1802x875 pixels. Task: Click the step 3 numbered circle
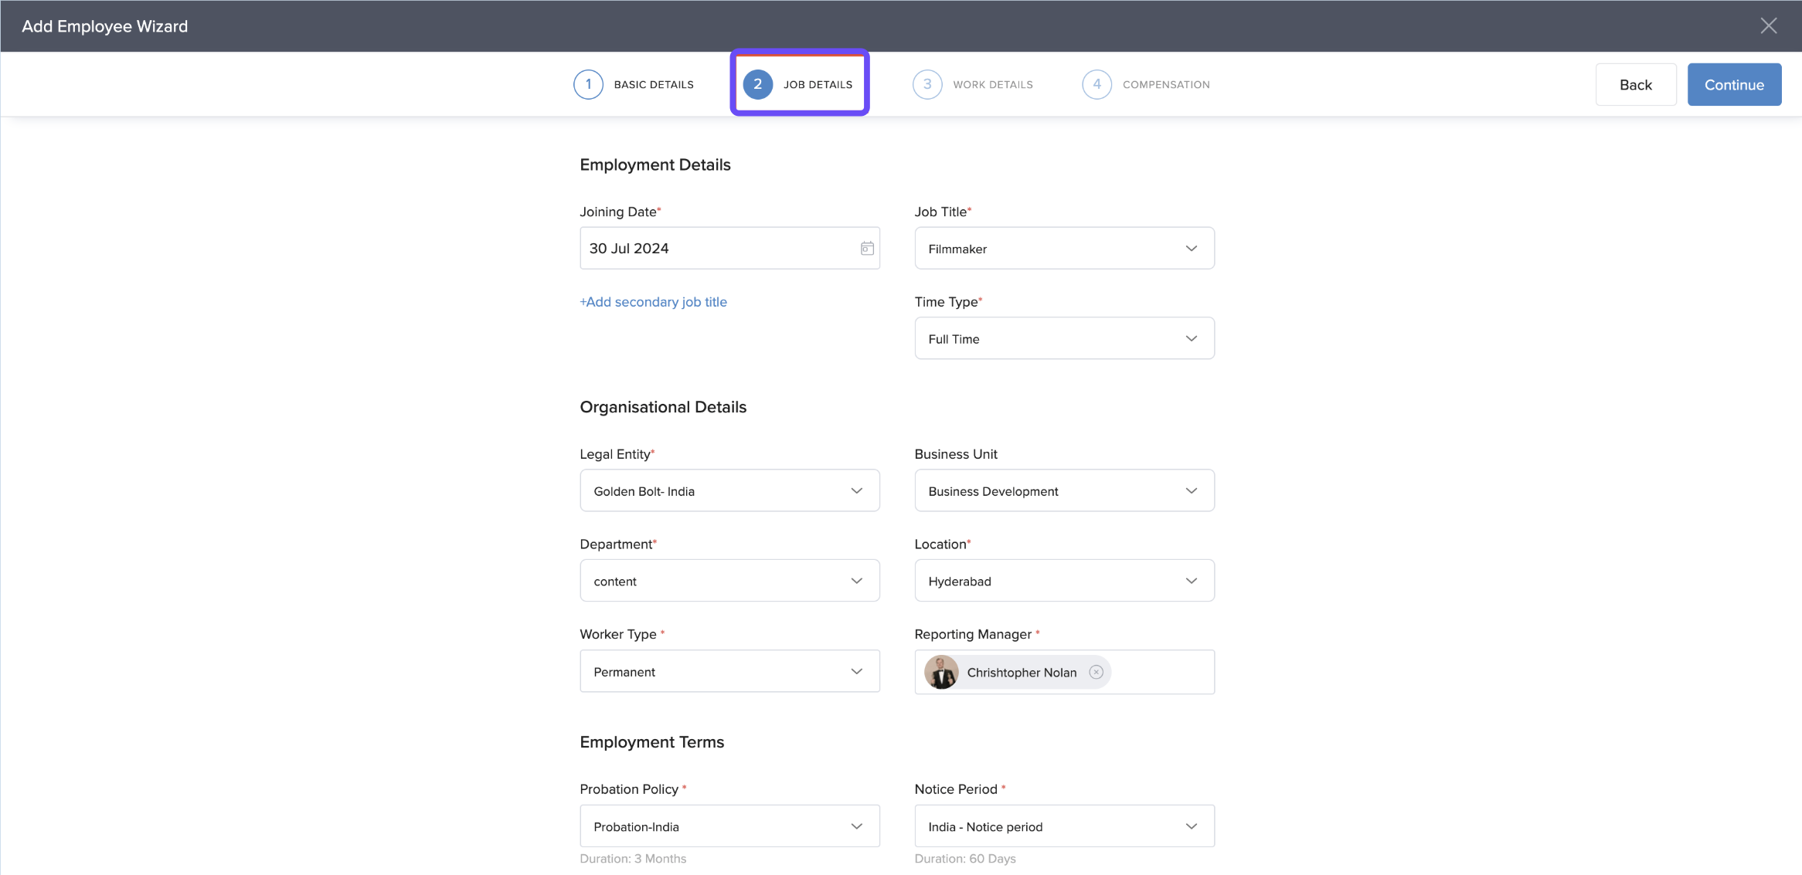[926, 83]
